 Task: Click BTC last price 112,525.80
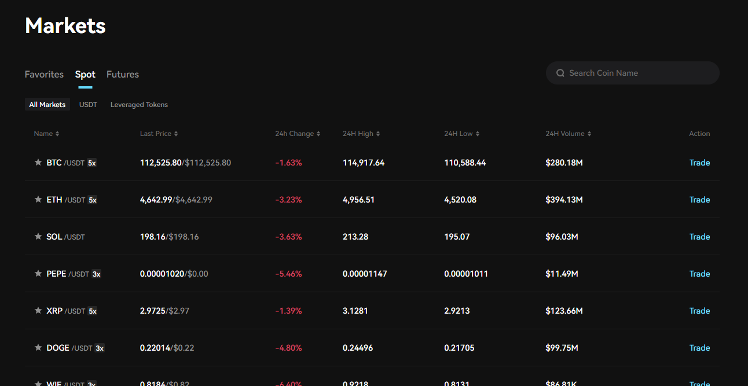pyautogui.click(x=161, y=163)
